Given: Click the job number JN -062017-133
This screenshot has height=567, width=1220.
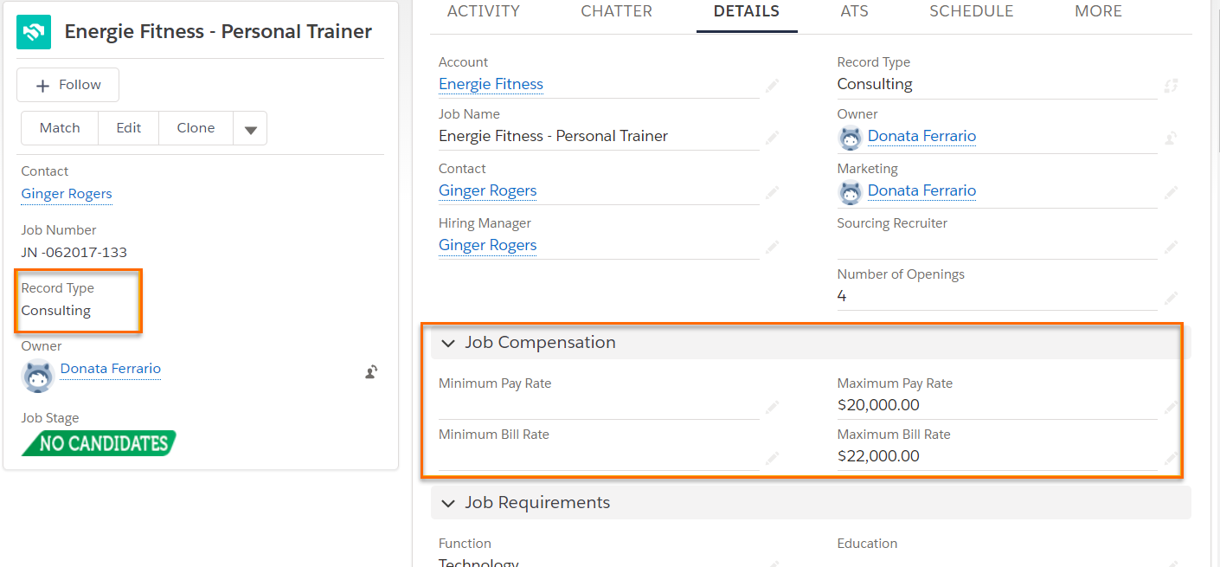Looking at the screenshot, I should click(x=74, y=253).
